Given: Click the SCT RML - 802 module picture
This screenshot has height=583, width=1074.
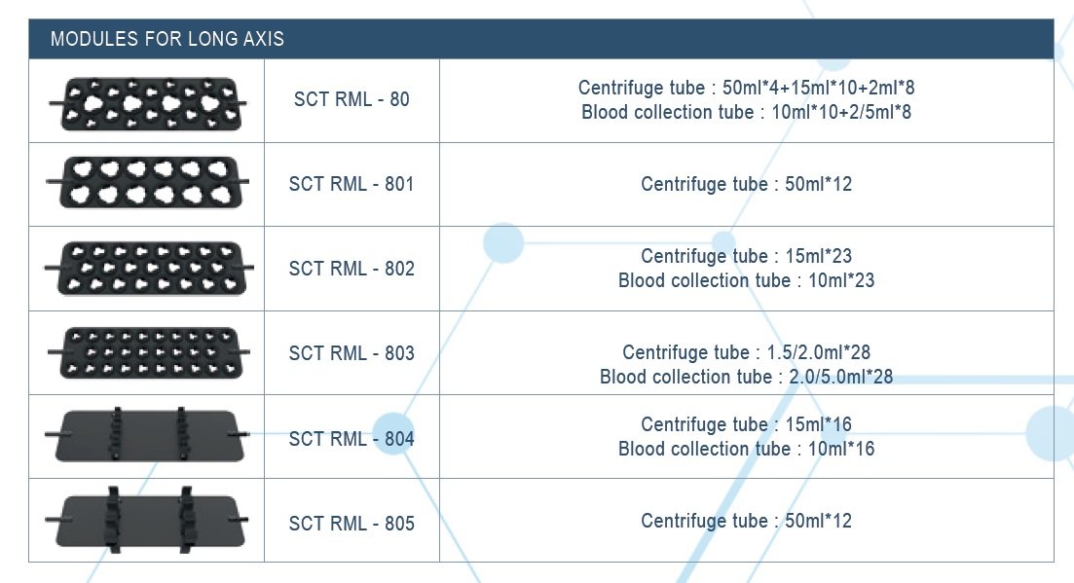Looking at the screenshot, I should (x=147, y=268).
